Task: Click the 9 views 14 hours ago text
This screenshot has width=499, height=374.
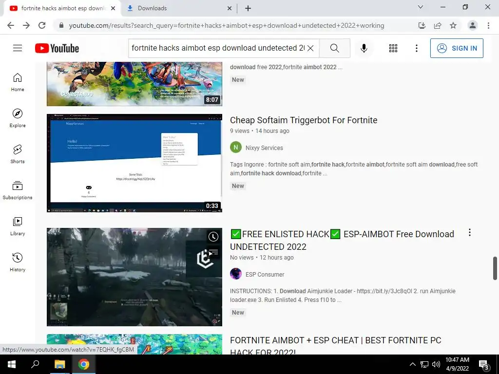Action: tap(260, 131)
